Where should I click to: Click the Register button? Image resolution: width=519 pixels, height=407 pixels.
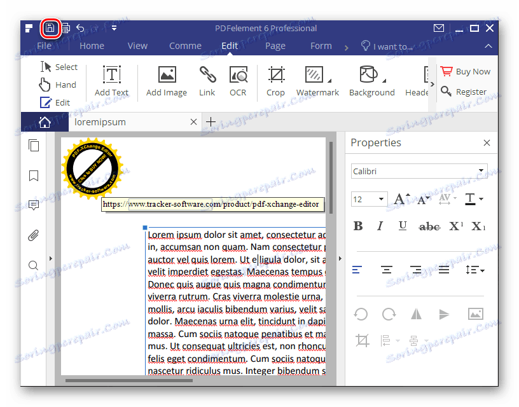click(x=464, y=92)
